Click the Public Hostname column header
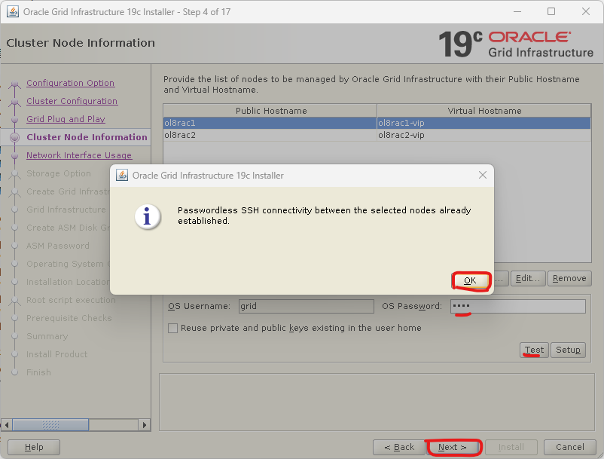Viewport: 604px width, 459px height. (x=270, y=111)
